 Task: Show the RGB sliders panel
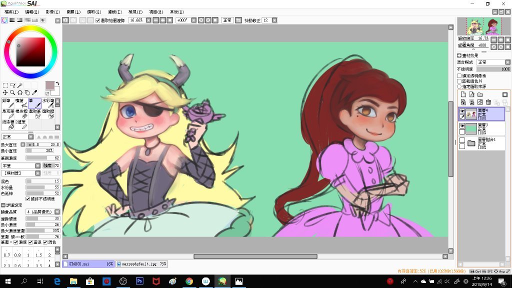pyautogui.click(x=12, y=20)
